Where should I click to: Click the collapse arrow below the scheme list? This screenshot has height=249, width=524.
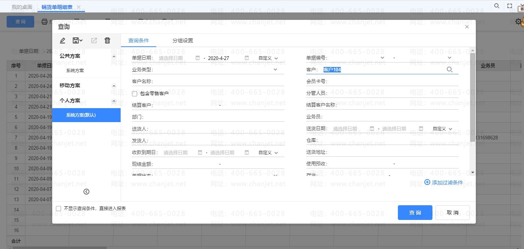tap(86, 192)
